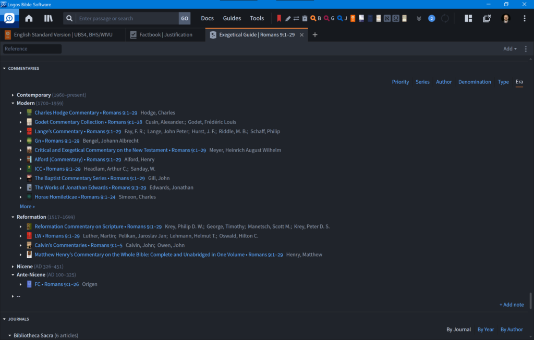The width and height of the screenshot is (534, 340).
Task: Open the notifications badge showing 2
Action: (431, 18)
